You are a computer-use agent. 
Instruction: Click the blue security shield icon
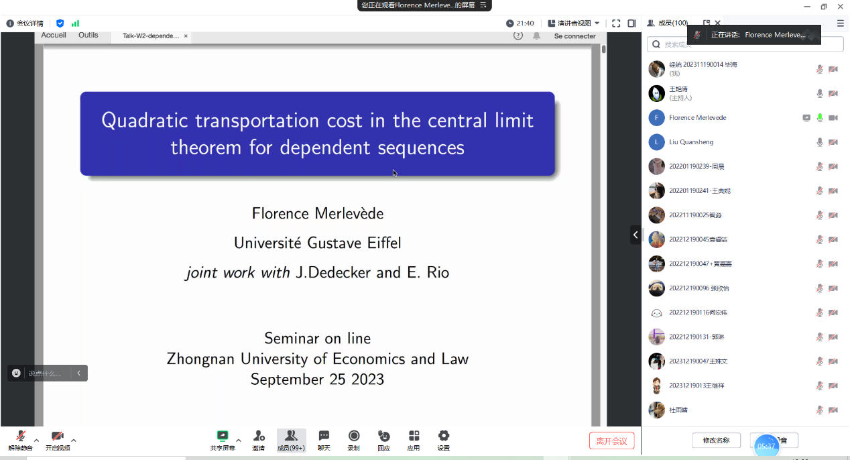[x=60, y=23]
